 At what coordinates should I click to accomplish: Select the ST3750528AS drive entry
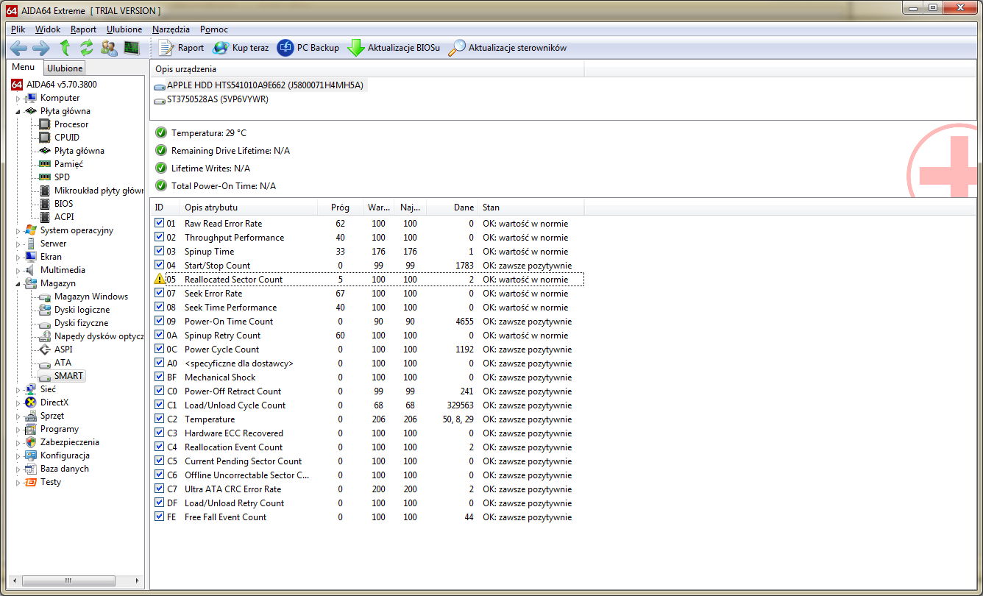click(x=211, y=99)
